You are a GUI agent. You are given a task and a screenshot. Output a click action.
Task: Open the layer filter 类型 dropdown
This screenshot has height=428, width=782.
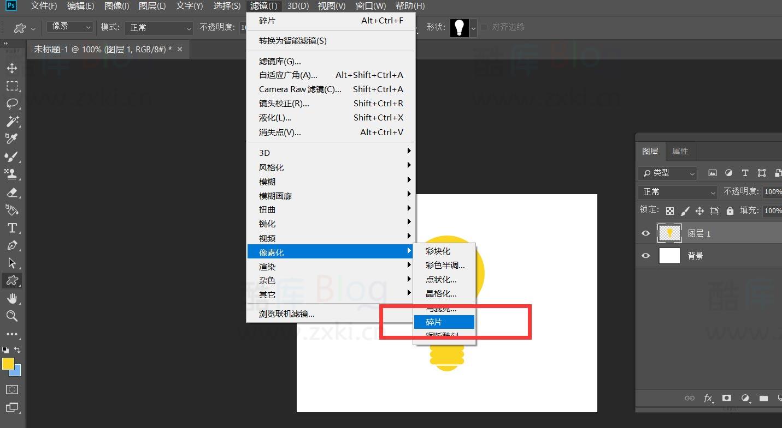667,173
